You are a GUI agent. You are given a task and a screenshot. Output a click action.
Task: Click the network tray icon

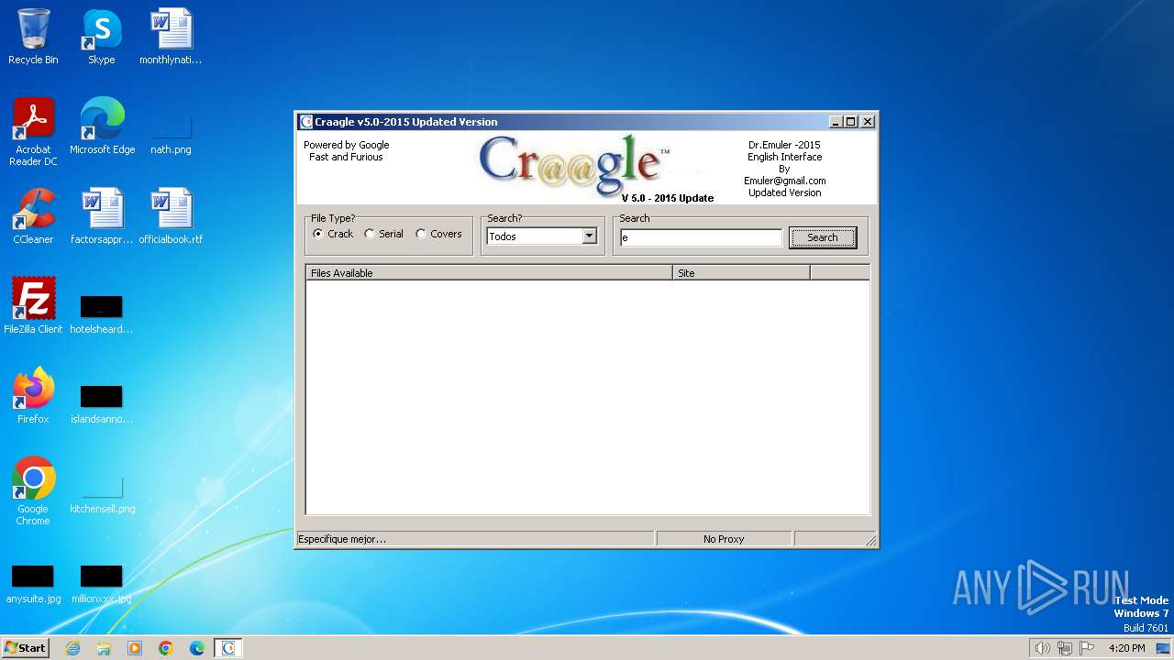click(1065, 648)
